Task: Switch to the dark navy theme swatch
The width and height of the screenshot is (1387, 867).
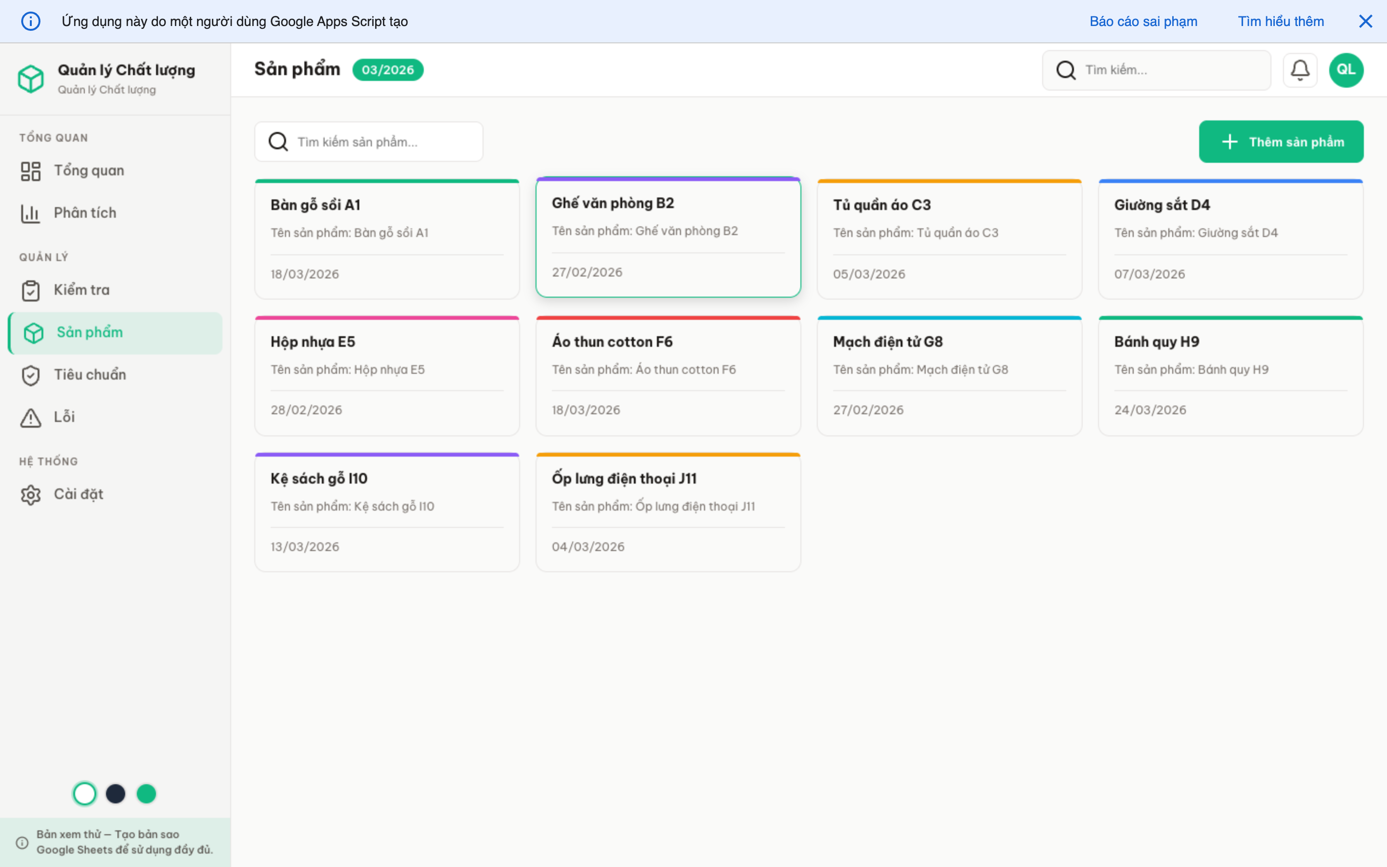Action: (116, 794)
